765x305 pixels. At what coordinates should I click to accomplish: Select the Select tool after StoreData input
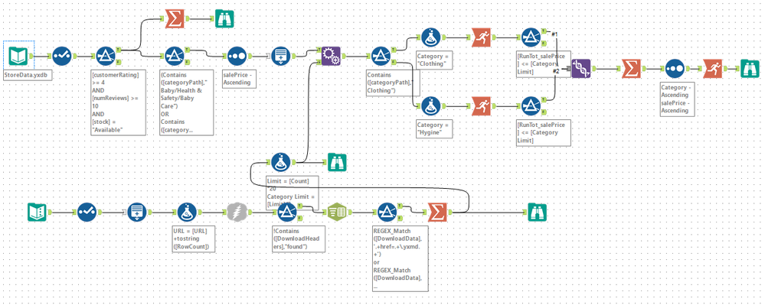click(x=62, y=56)
